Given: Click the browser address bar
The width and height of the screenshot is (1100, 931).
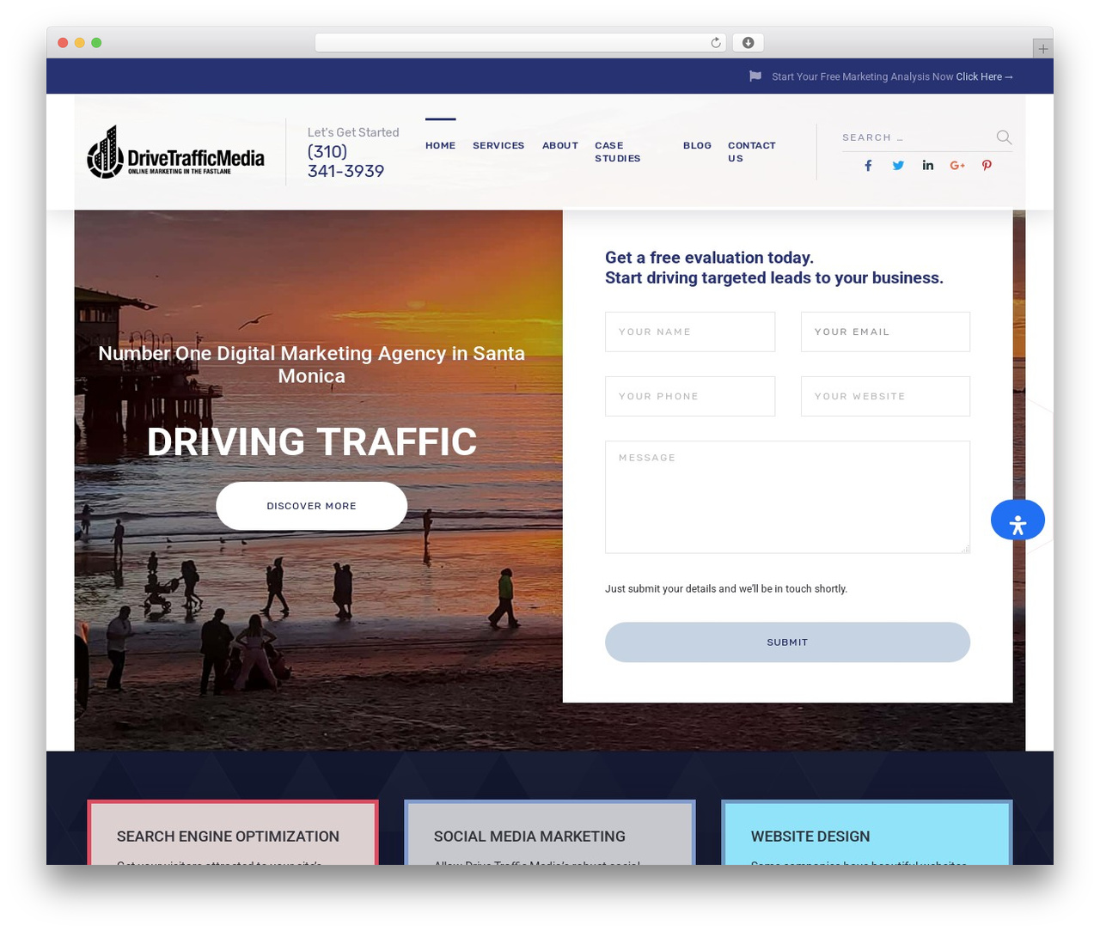Looking at the screenshot, I should 520,43.
